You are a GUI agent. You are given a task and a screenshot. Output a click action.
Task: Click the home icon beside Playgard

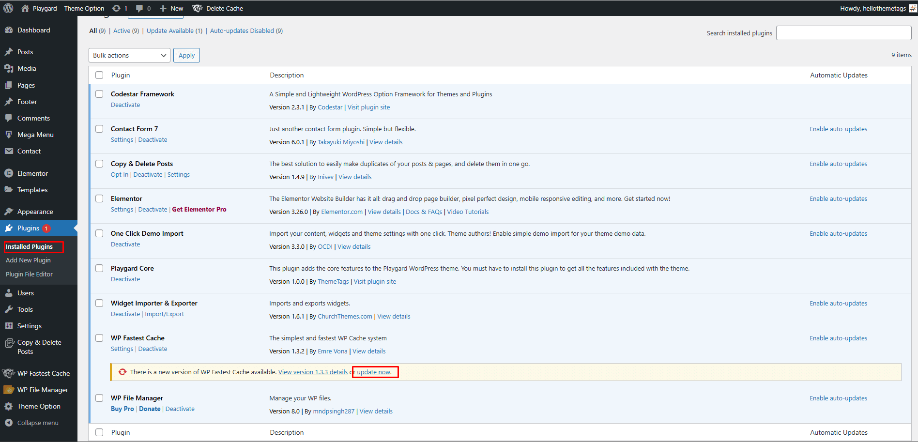click(25, 8)
